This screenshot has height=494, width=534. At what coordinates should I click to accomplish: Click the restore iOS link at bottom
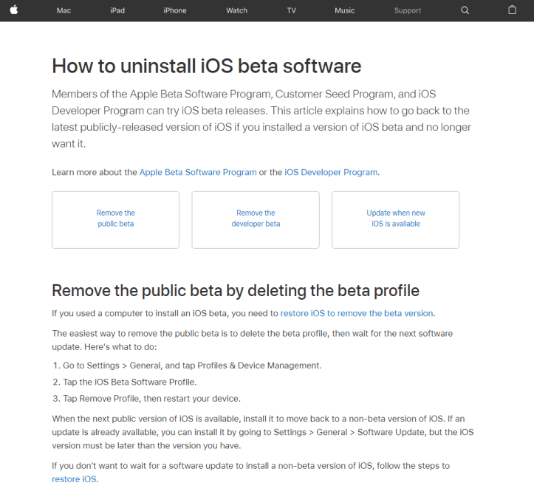(x=74, y=479)
